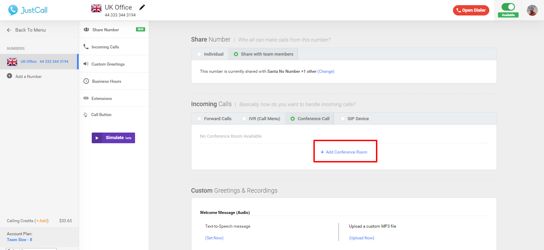This screenshot has width=544, height=250.
Task: Click the plus icon for Add a Number
Action: (x=10, y=76)
